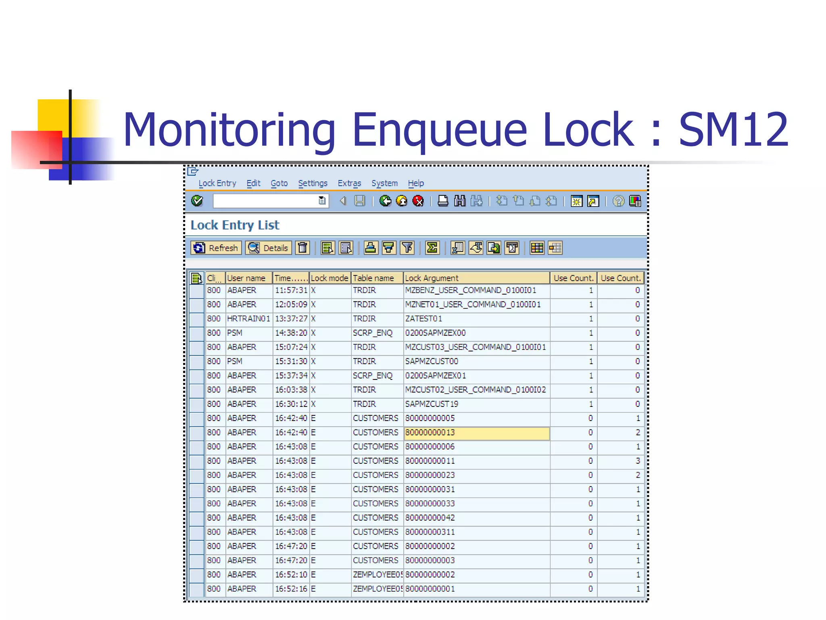Open the command field history dropdown
826x620 pixels.
tap(322, 201)
